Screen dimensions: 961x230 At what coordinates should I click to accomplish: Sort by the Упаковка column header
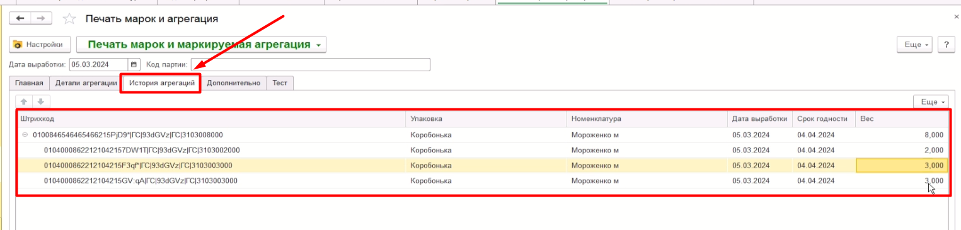pos(486,118)
